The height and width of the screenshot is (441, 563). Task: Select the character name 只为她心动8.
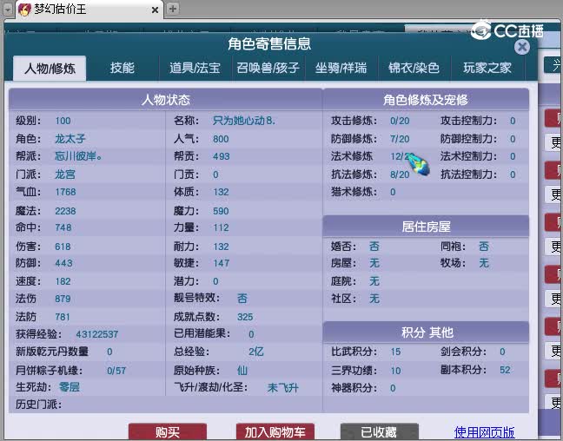coord(244,121)
